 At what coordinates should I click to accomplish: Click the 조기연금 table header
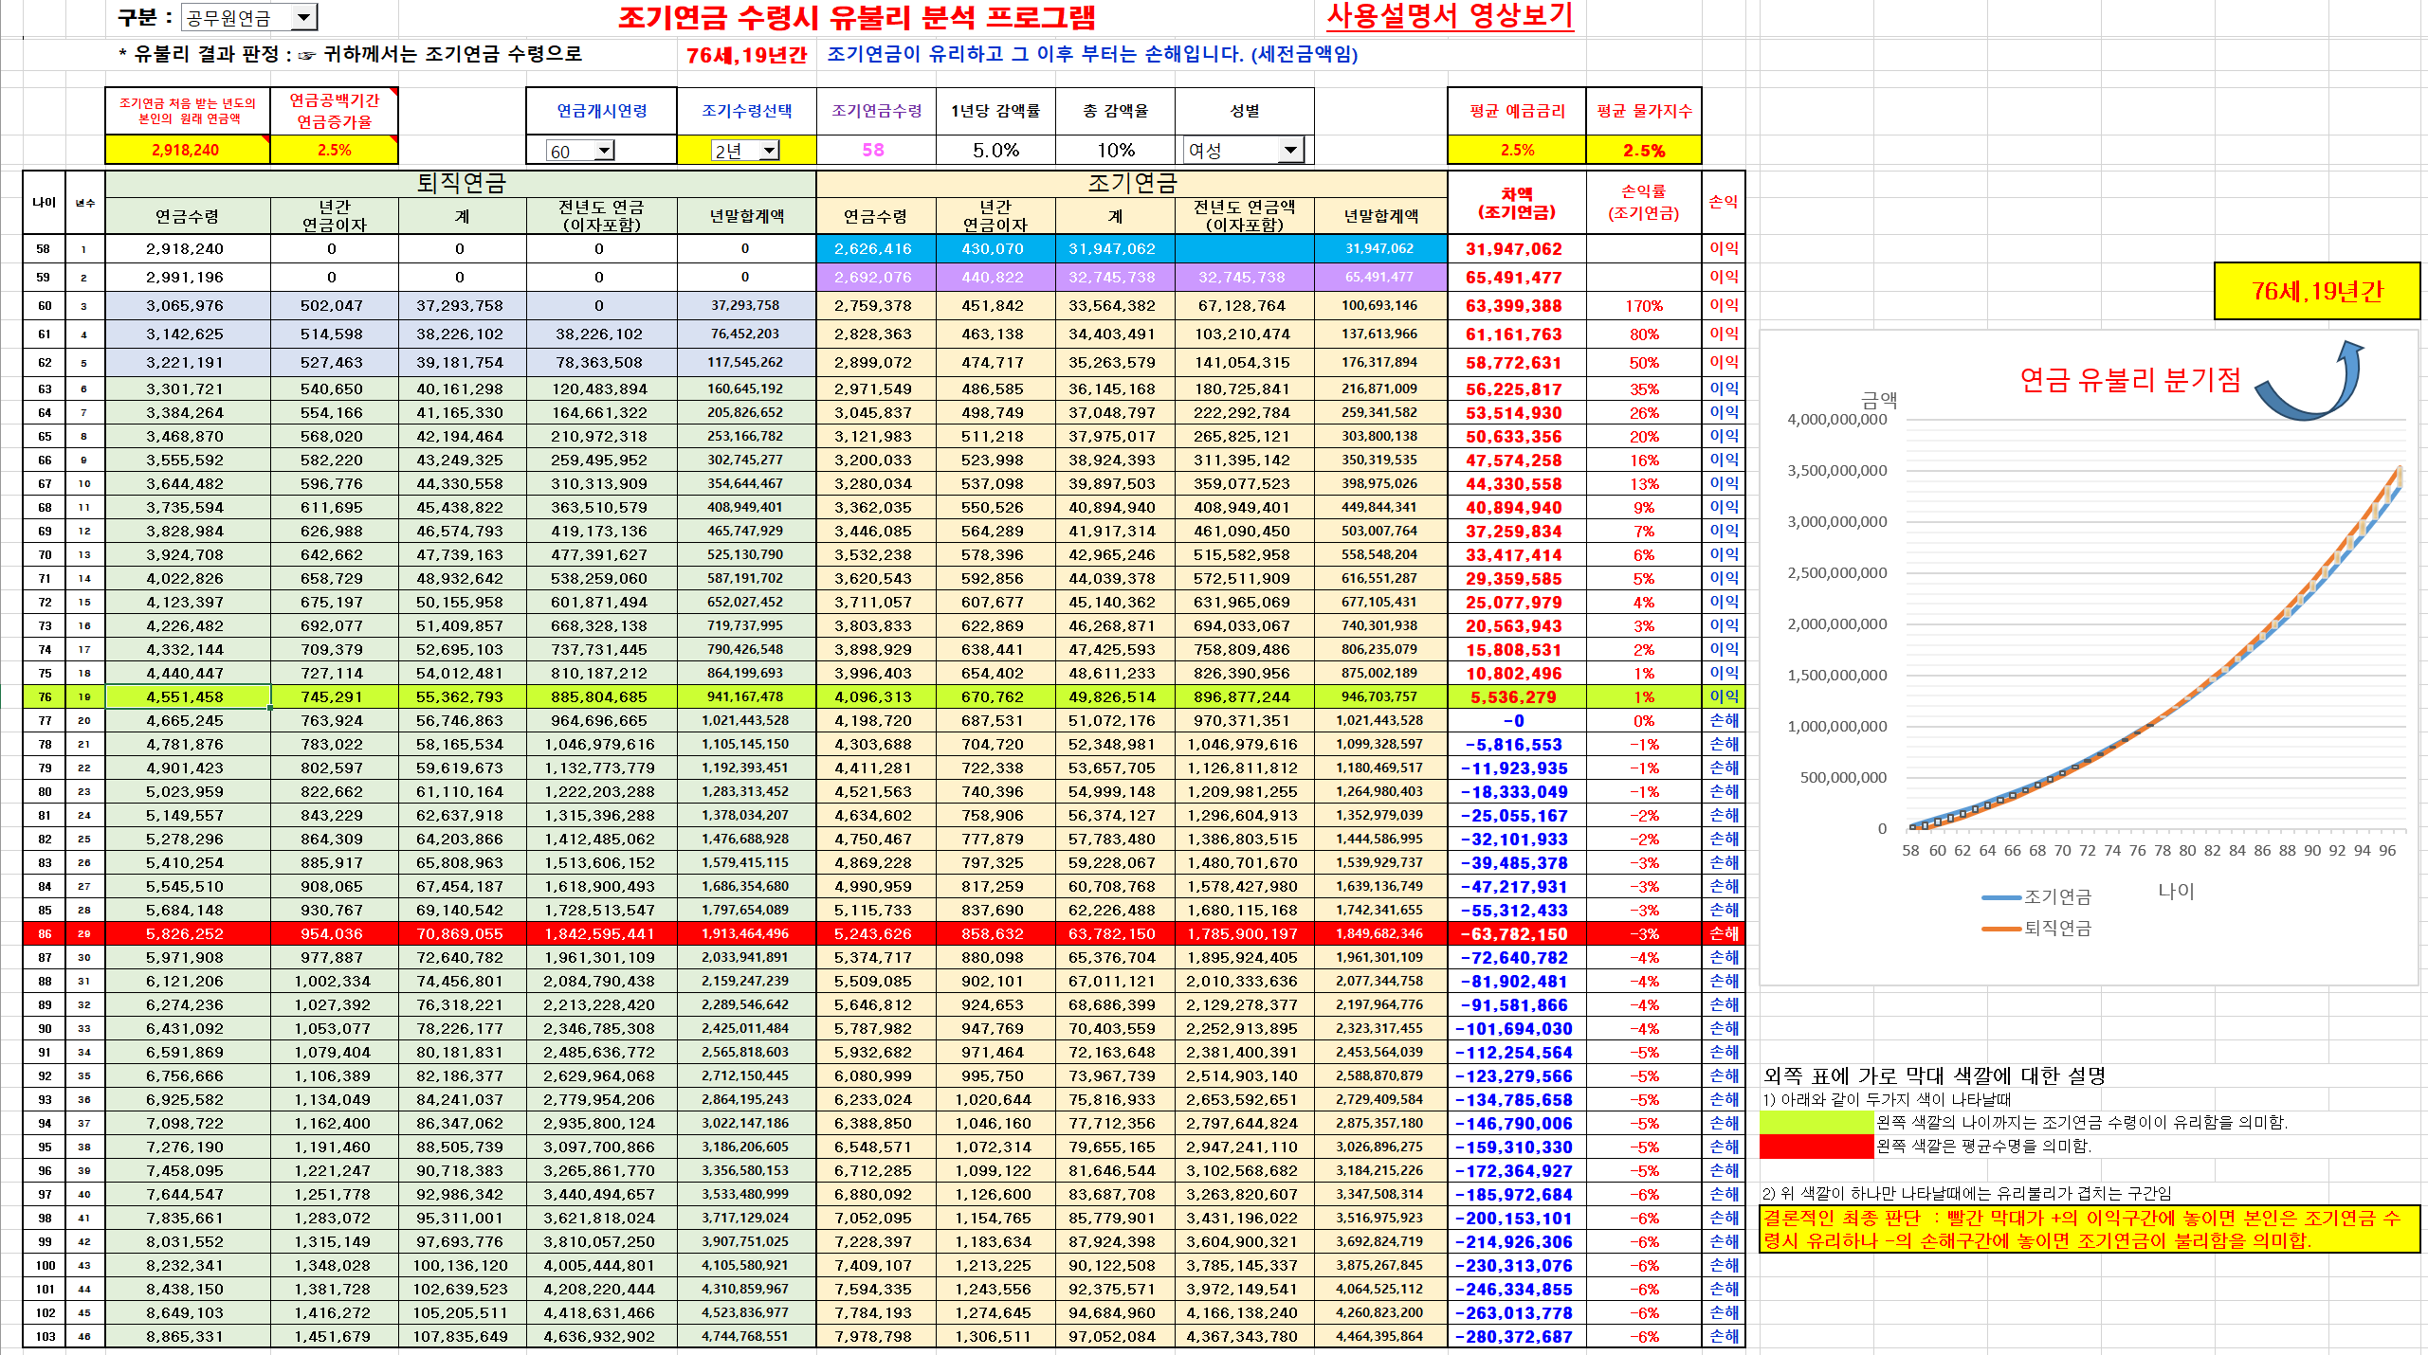[1131, 183]
